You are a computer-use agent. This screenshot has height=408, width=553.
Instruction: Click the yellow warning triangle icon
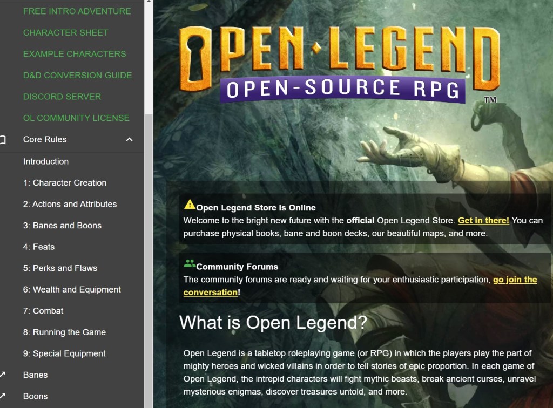point(190,205)
